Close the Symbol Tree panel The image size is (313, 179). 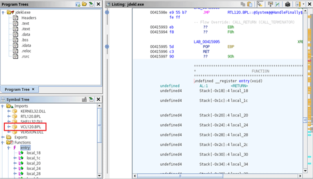coord(99,99)
